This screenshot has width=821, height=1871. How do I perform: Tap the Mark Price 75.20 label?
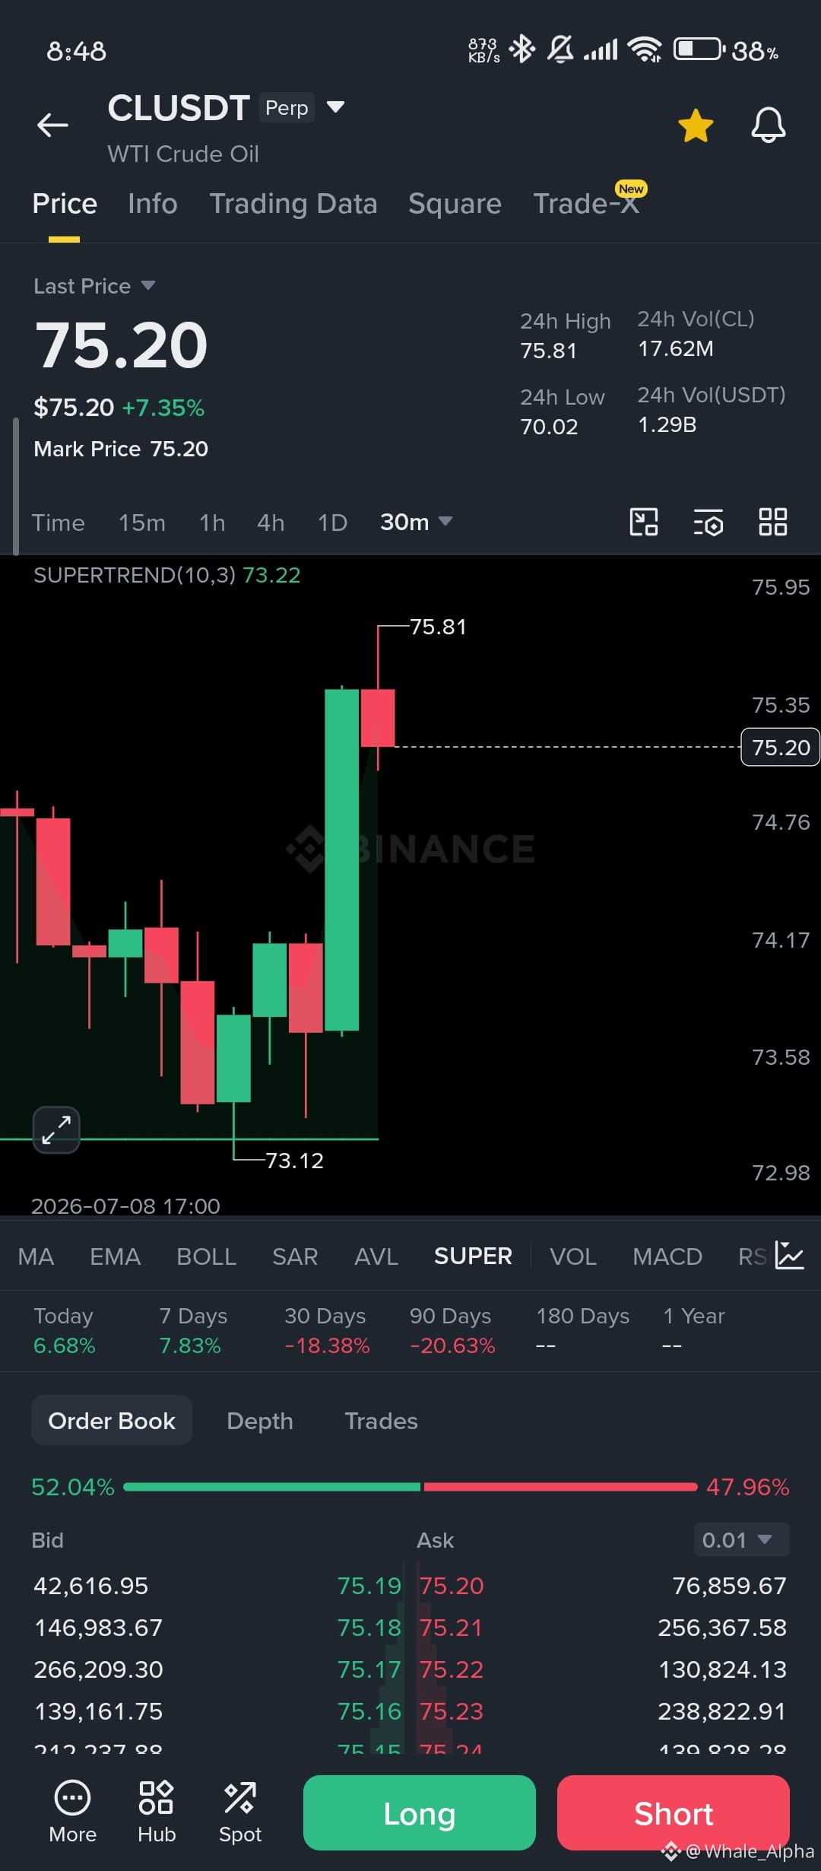click(121, 449)
